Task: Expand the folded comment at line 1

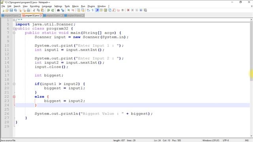Action: [14, 20]
